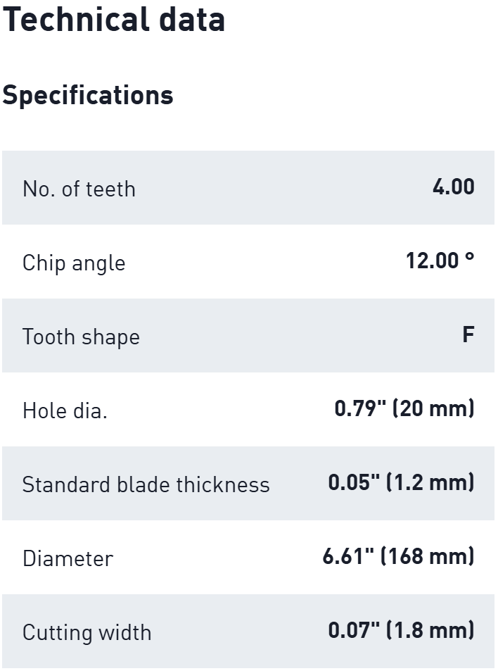Click the (168 mm) diameter value
The height and width of the screenshot is (671, 498).
427,557
